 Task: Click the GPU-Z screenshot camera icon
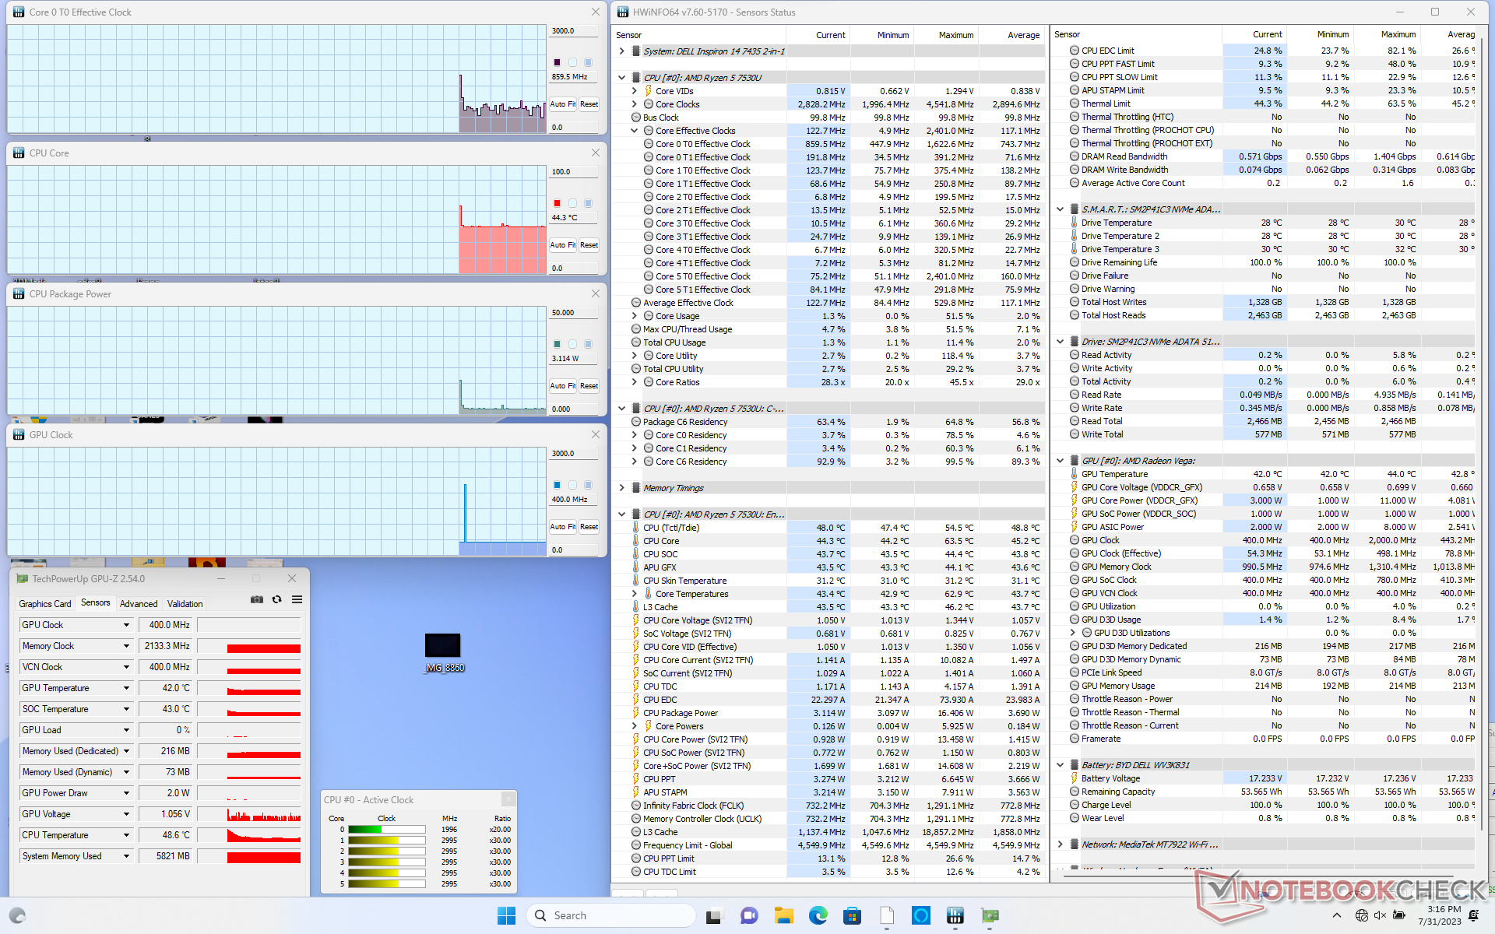click(256, 599)
